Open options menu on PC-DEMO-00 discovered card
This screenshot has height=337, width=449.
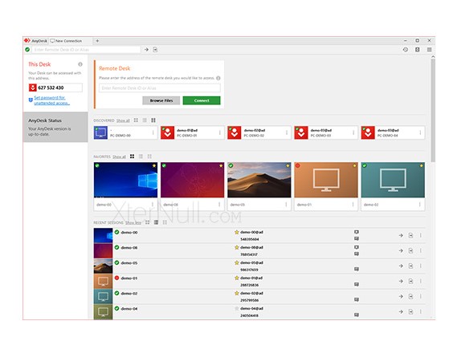[153, 132]
